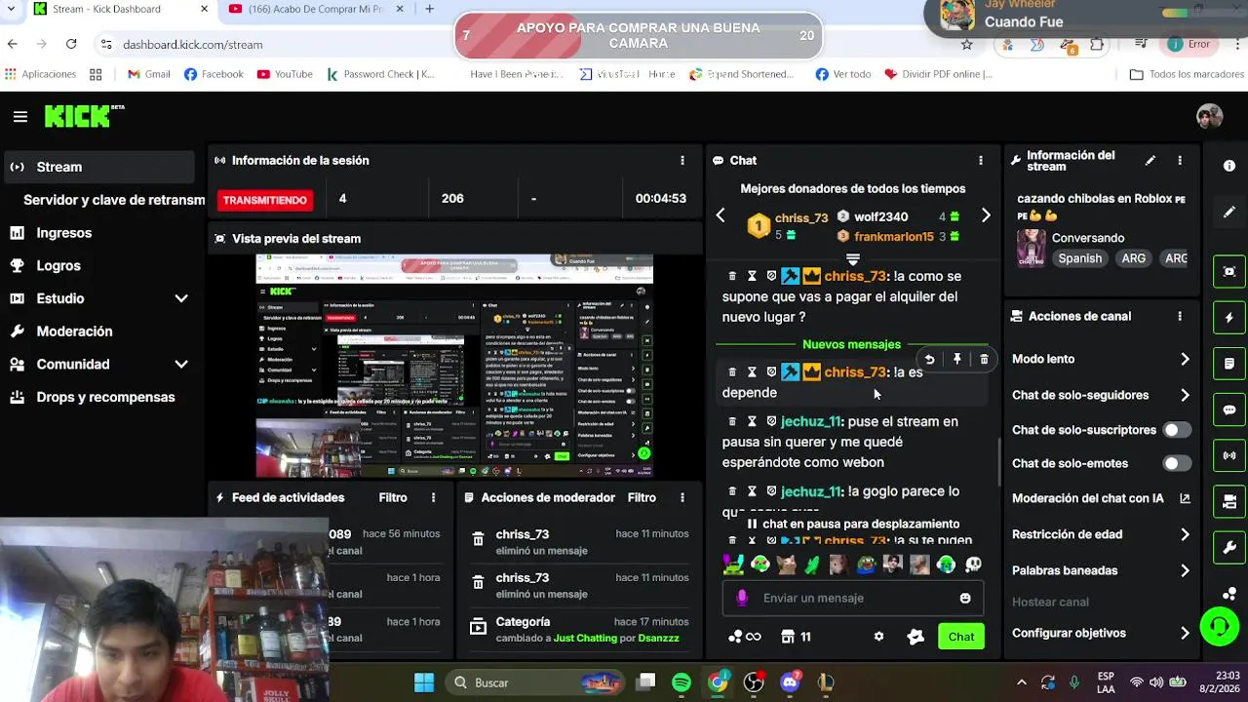Click the purple microphone icon in message box
This screenshot has width=1248, height=702.
click(742, 598)
